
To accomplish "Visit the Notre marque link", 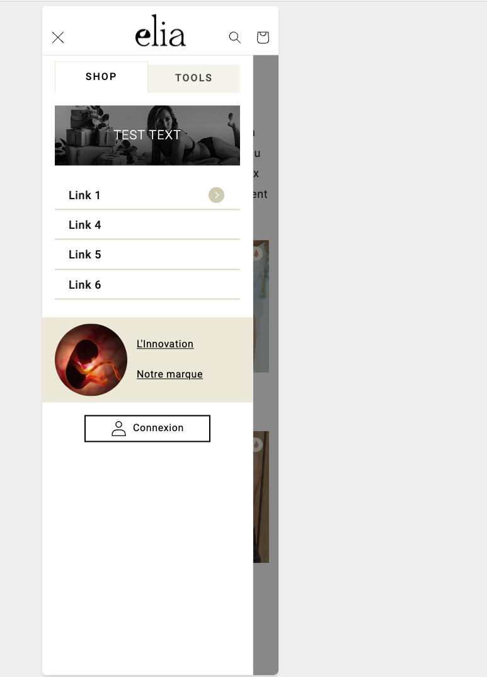I will coord(169,374).
